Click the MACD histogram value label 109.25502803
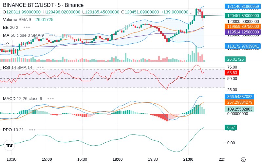 point(239,109)
